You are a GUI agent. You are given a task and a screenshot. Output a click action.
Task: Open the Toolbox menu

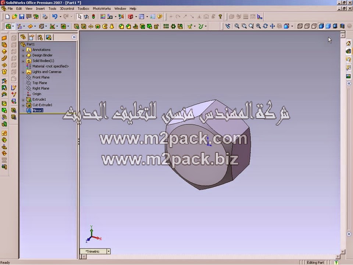[x=83, y=8]
